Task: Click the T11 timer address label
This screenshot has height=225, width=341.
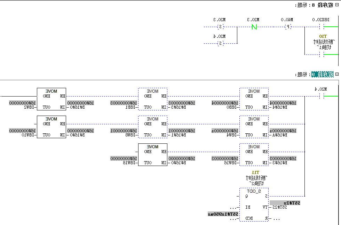Action: click(x=255, y=173)
